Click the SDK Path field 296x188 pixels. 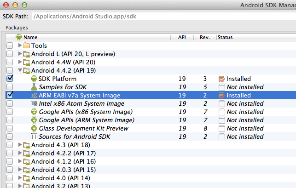pyautogui.click(x=164, y=17)
